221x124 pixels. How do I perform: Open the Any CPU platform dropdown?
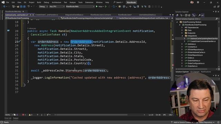pos(57,7)
